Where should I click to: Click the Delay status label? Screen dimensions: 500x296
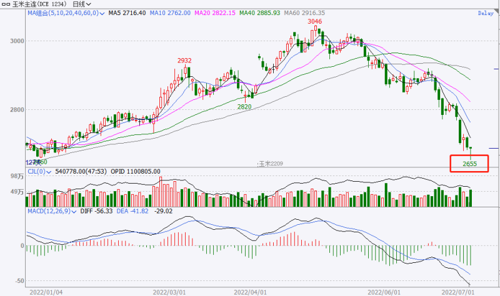pos(485,13)
